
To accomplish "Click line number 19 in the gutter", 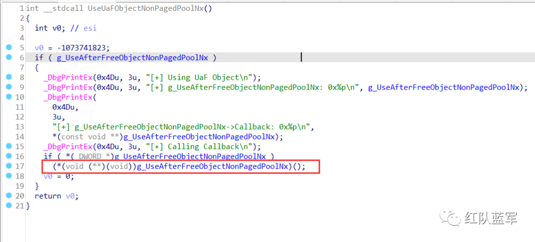I will tap(20, 186).
